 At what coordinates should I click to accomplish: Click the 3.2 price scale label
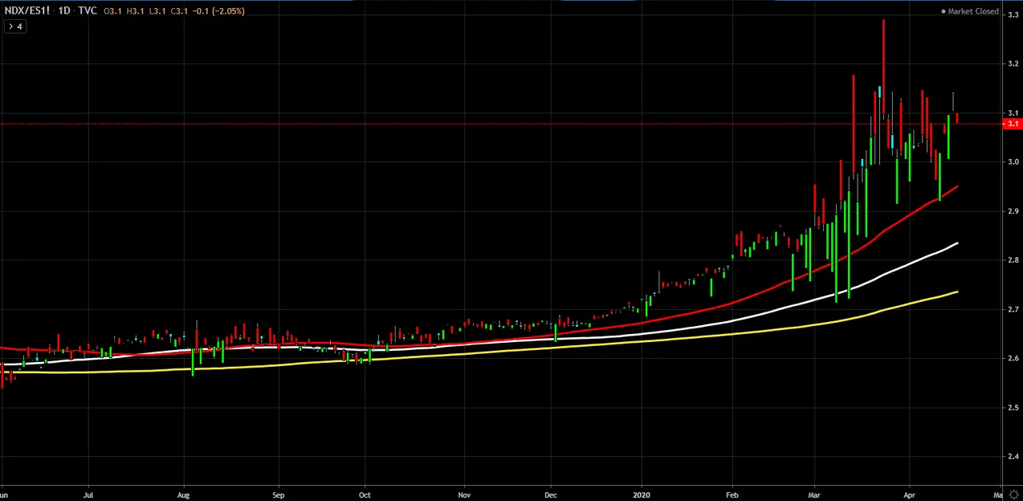pyautogui.click(x=1013, y=64)
